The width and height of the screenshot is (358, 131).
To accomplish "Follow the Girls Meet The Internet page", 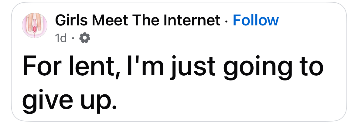I will 255,20.
